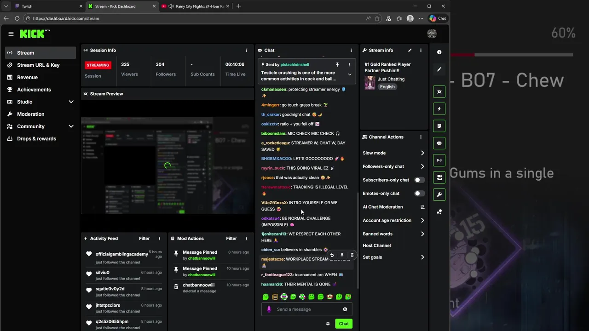Click pistachioinshell username in pinned message

(x=294, y=65)
